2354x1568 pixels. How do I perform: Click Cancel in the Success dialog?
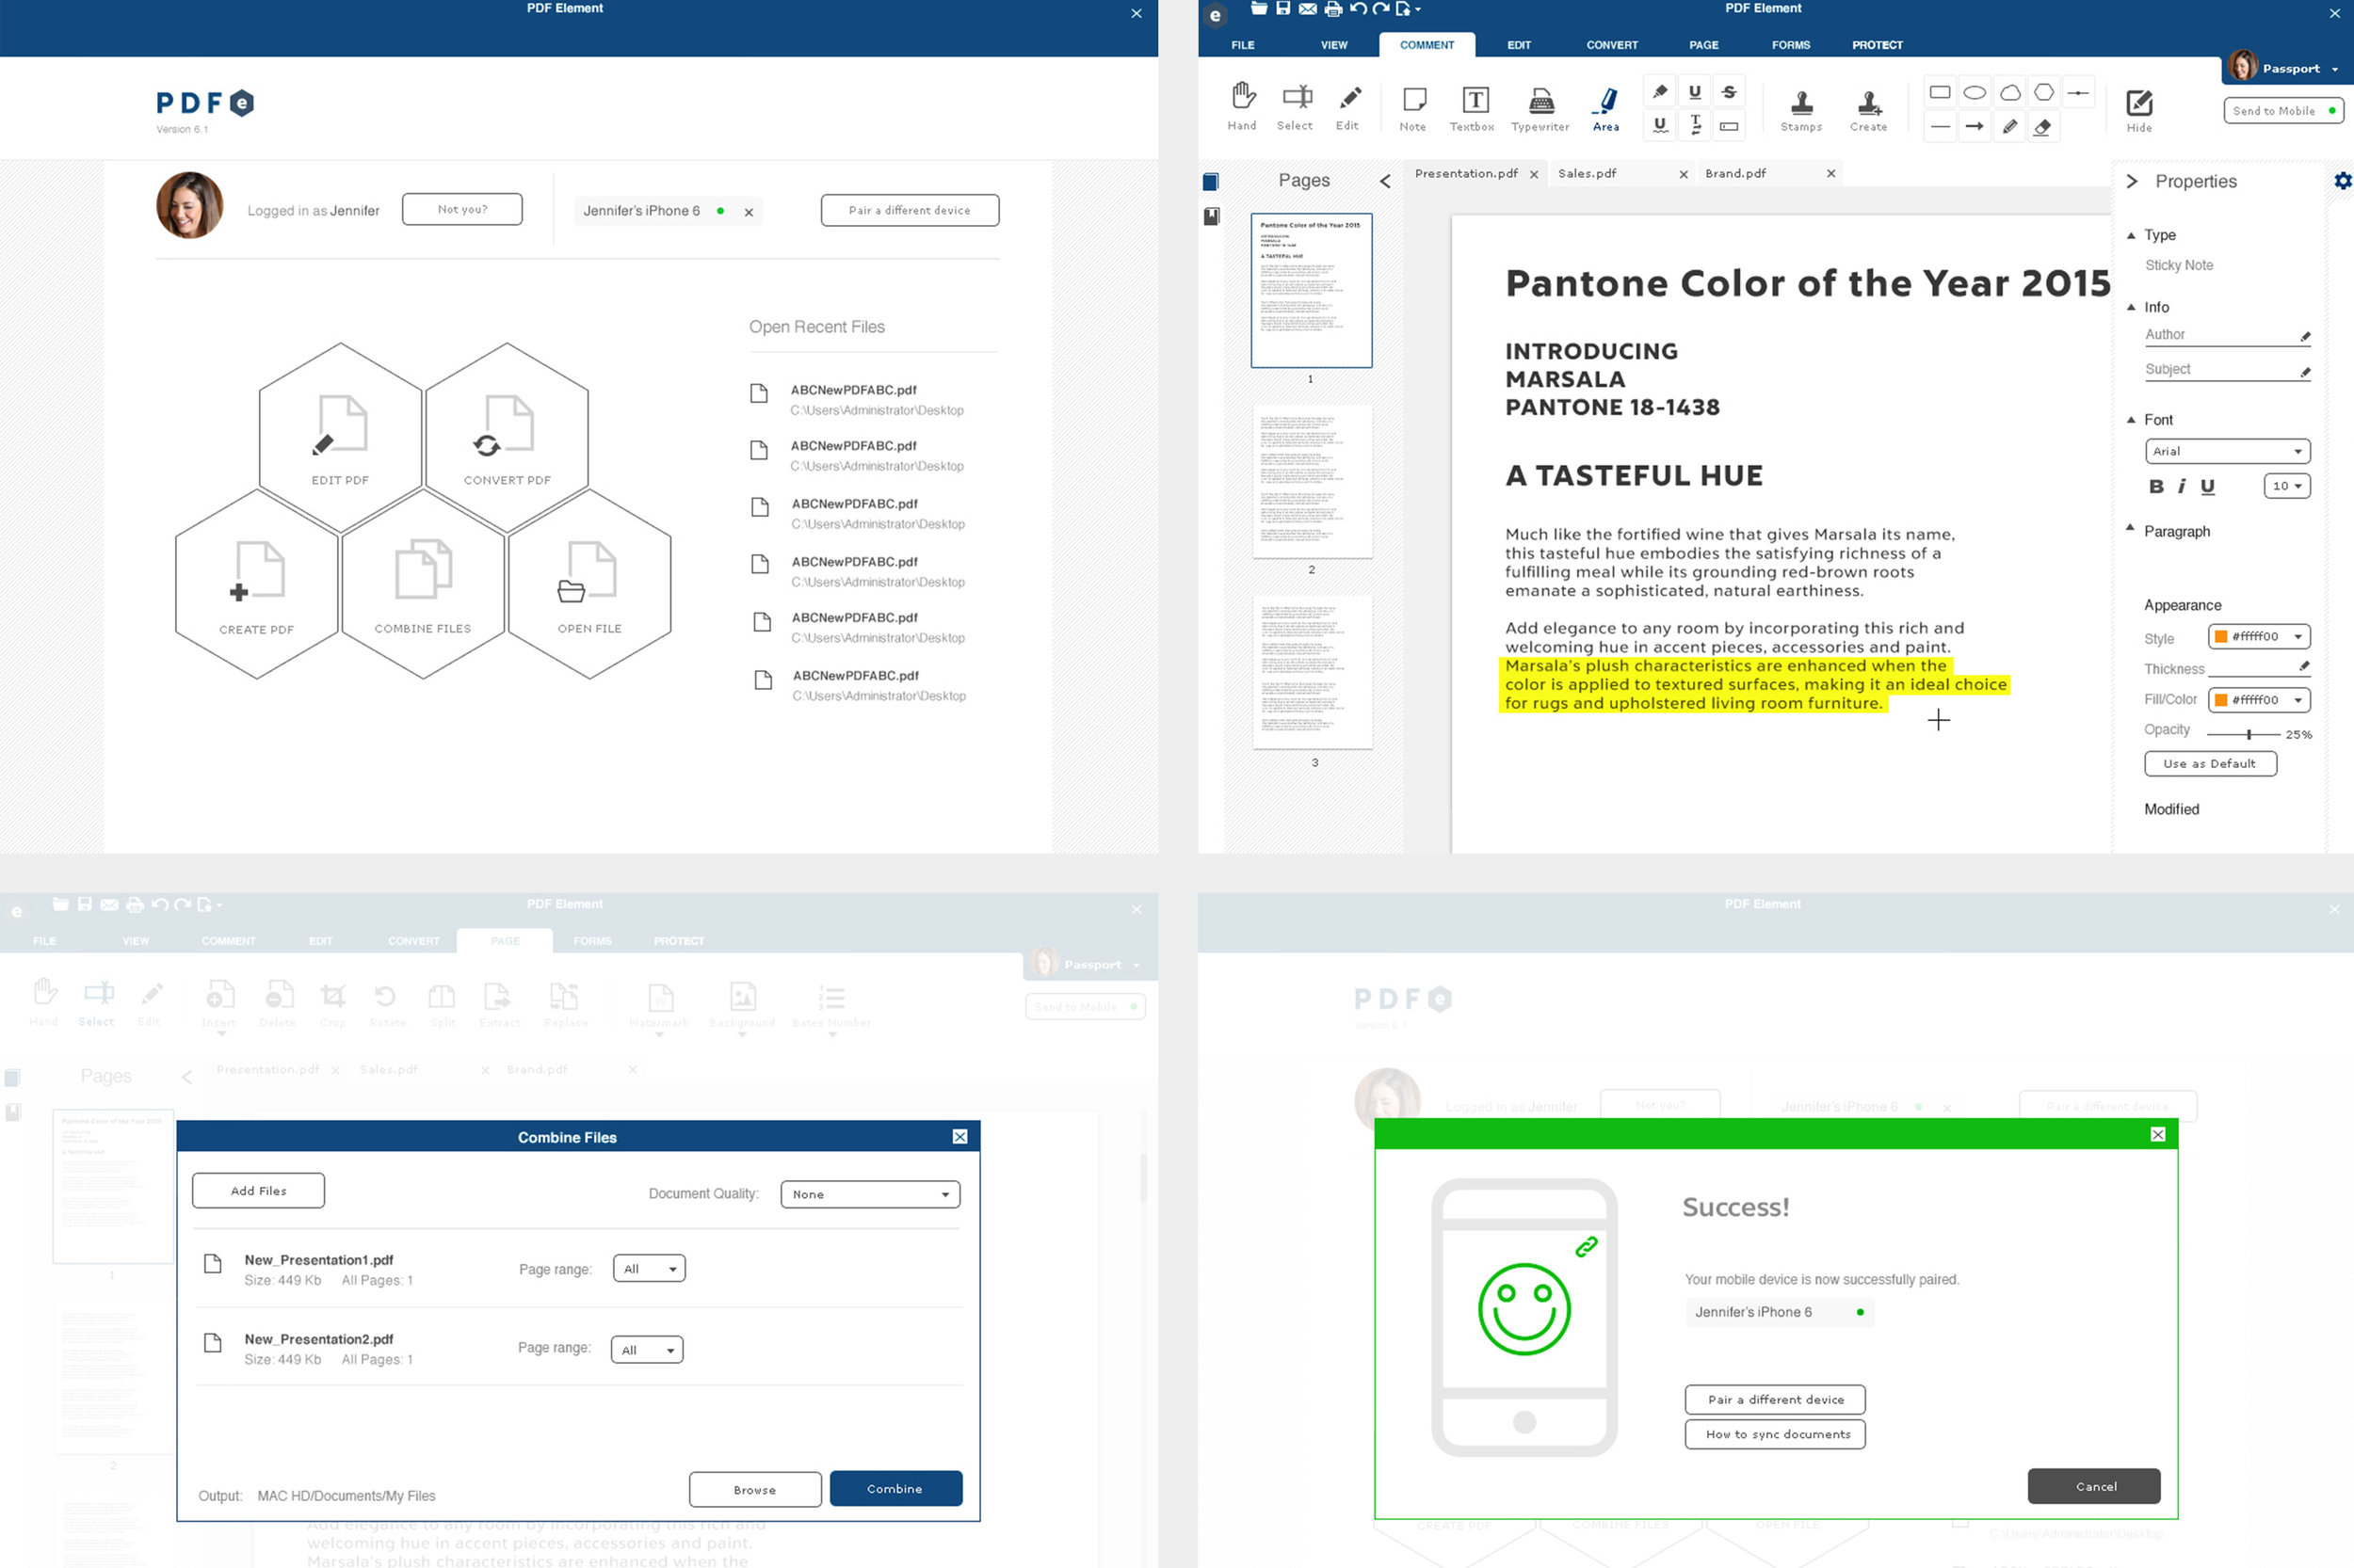[2094, 1486]
